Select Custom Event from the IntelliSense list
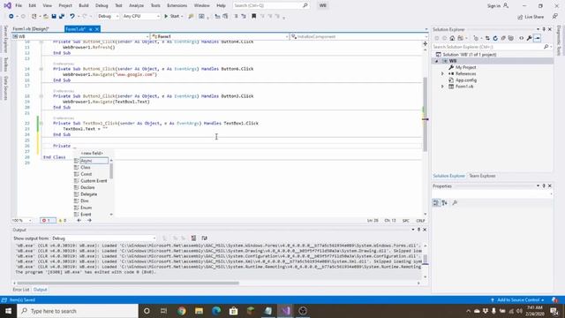565x318 pixels. [94, 180]
